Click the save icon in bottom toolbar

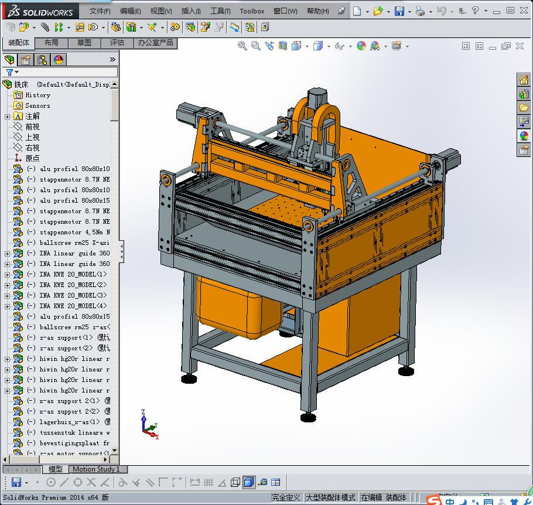(16, 482)
